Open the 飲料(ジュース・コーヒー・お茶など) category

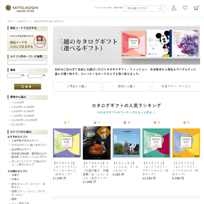pos(28,185)
